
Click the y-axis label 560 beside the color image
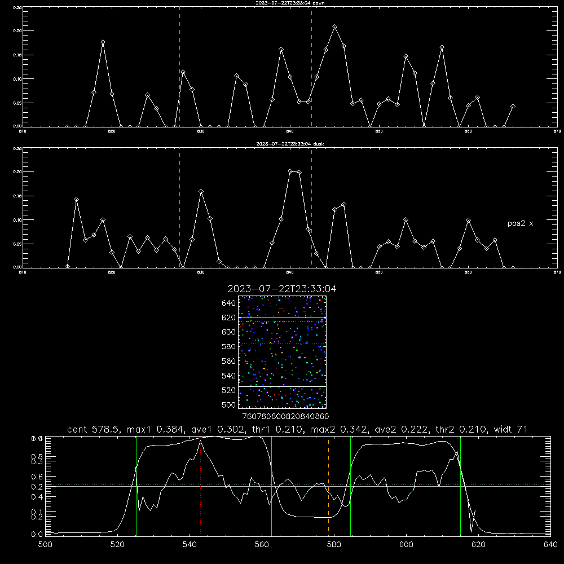(x=229, y=361)
